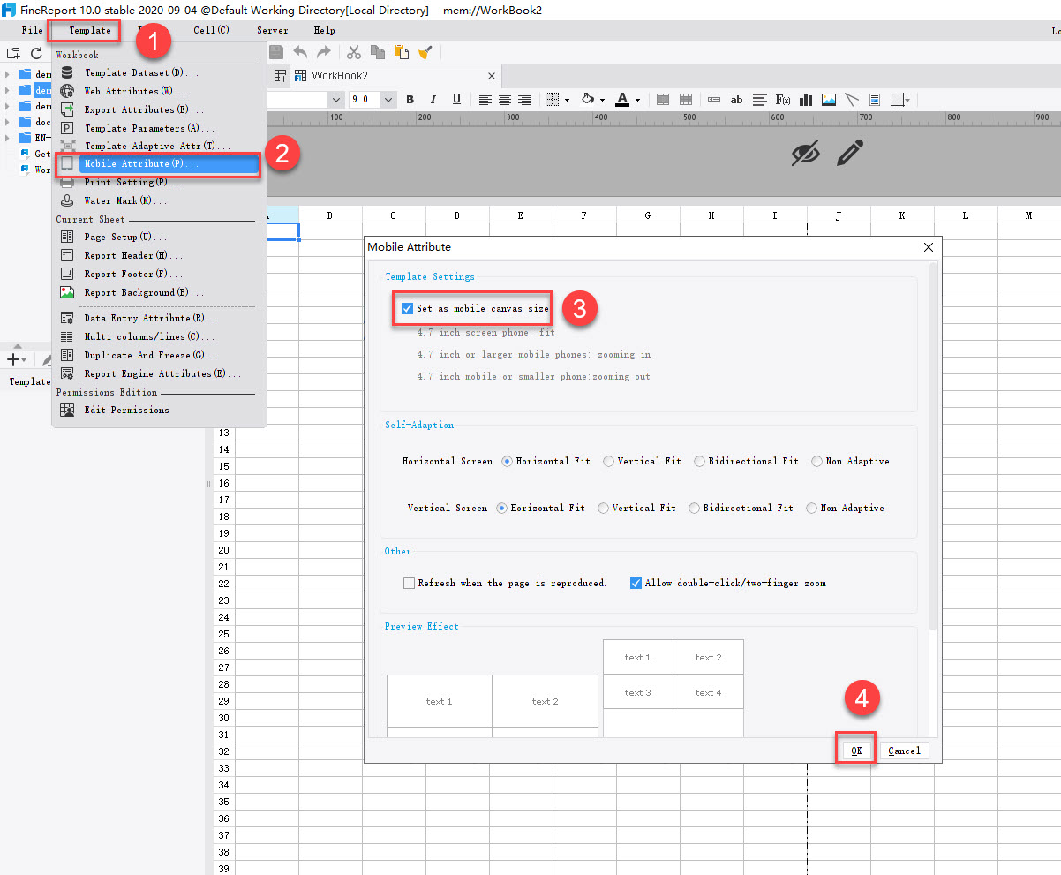The width and height of the screenshot is (1061, 875).
Task: Insert a chart using the chart icon
Action: 805,99
